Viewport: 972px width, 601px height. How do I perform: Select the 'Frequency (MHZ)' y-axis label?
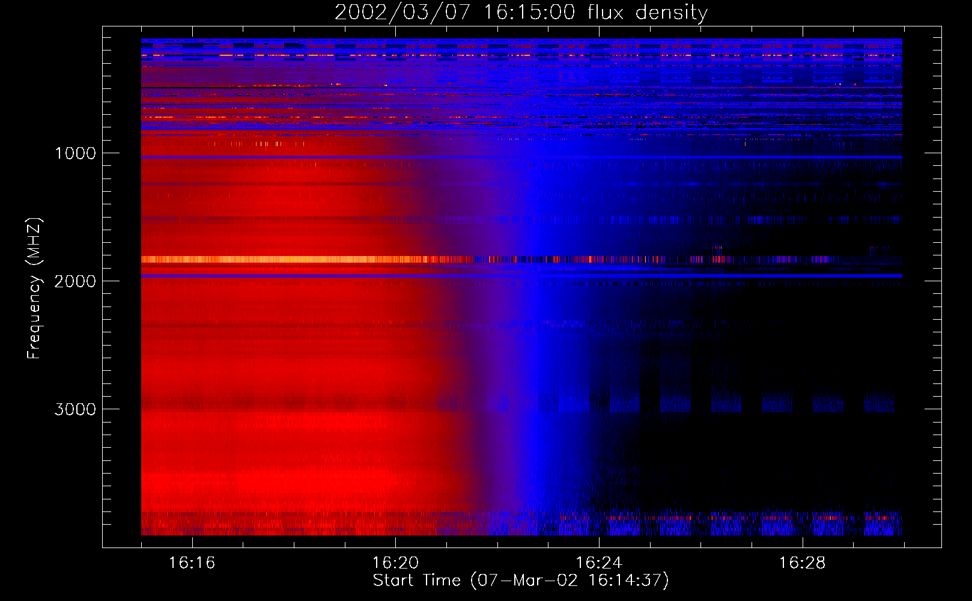(34, 288)
